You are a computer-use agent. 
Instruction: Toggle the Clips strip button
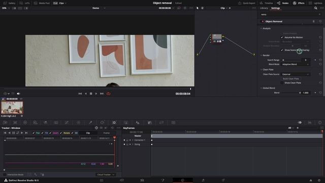(60, 3)
